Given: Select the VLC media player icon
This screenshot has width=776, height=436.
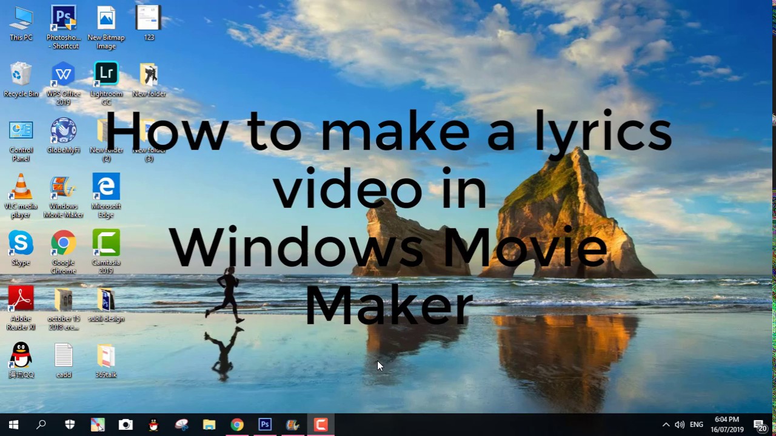Looking at the screenshot, I should pos(21,196).
